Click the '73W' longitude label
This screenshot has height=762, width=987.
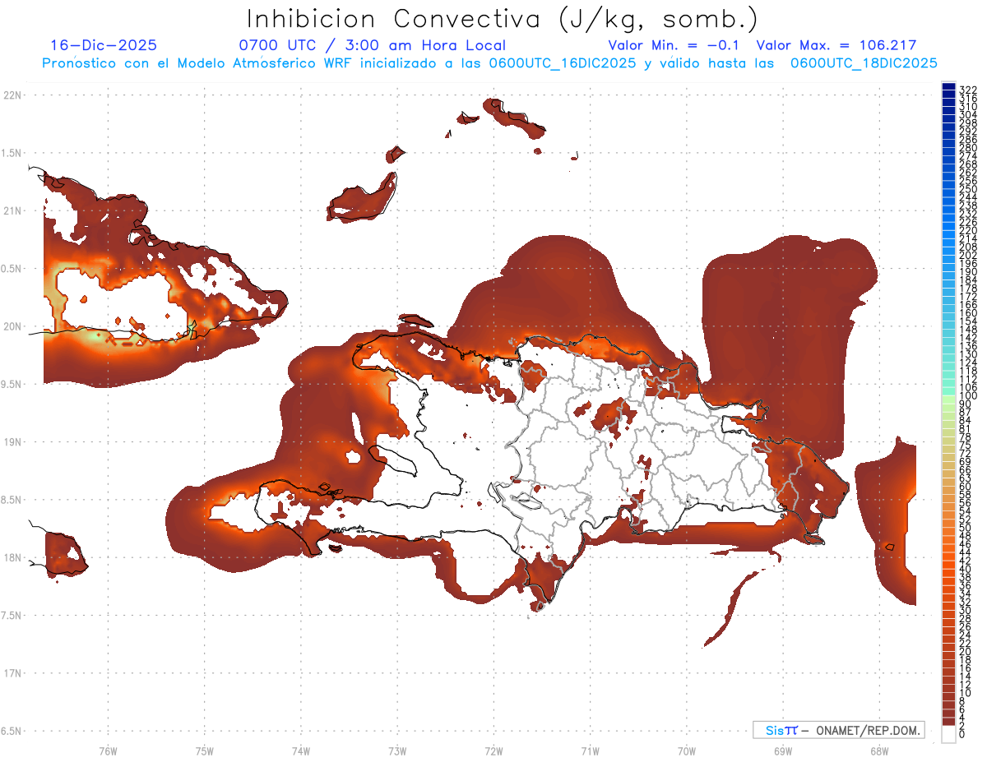[x=397, y=750]
